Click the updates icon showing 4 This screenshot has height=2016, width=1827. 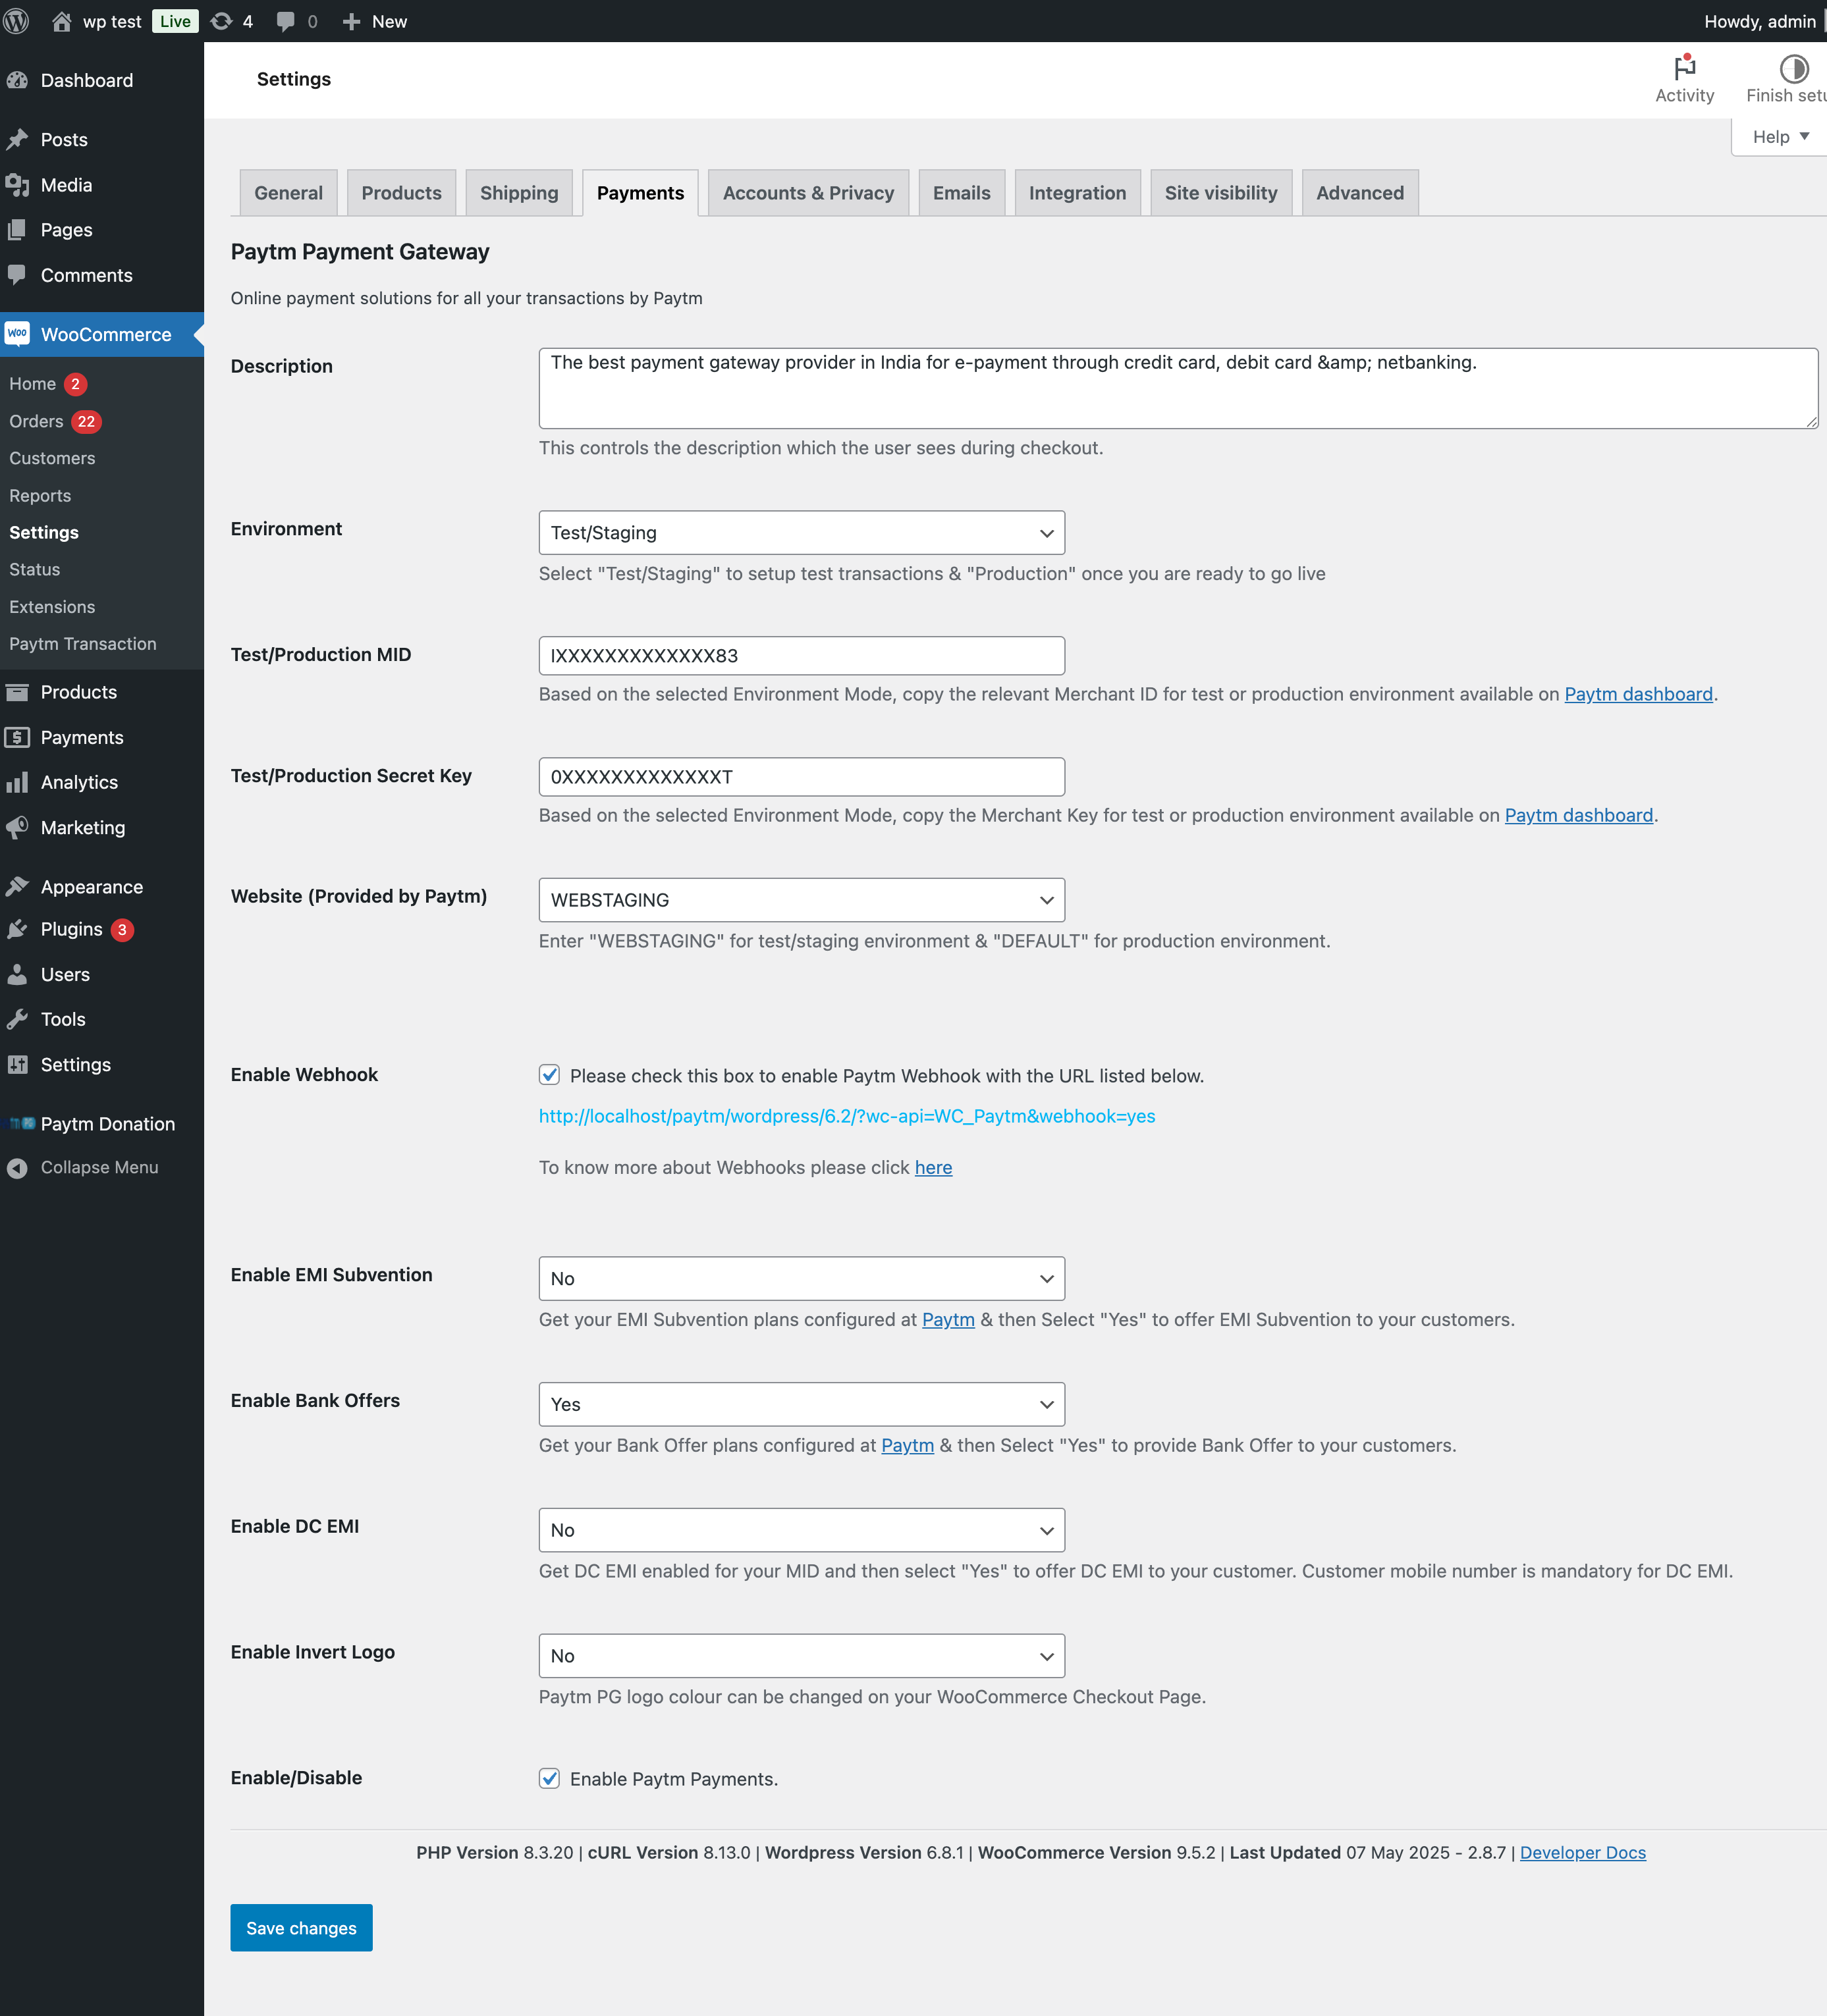[x=221, y=21]
